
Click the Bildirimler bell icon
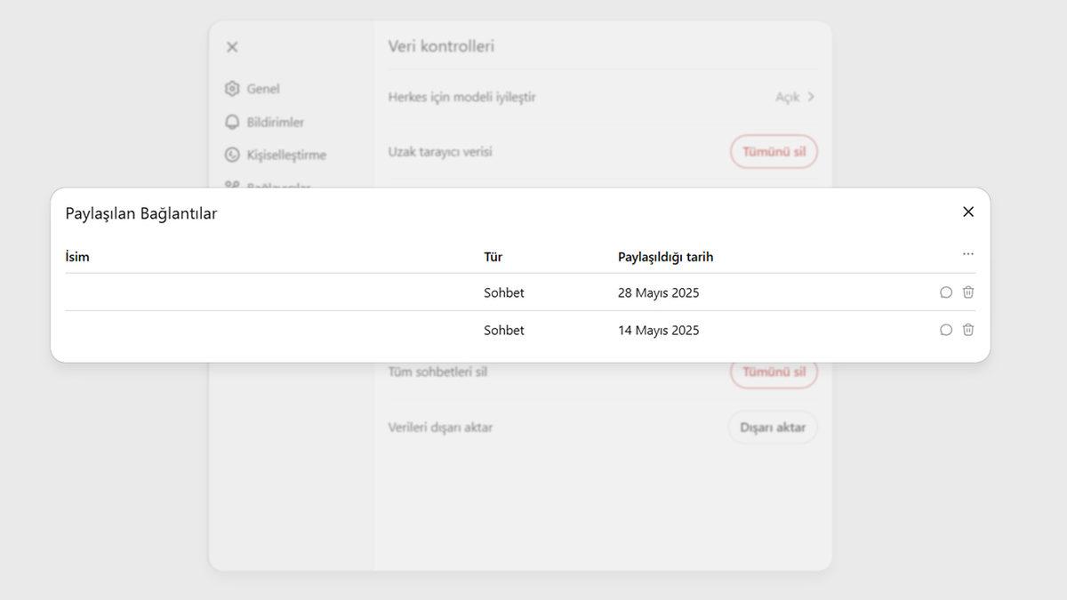click(x=231, y=121)
